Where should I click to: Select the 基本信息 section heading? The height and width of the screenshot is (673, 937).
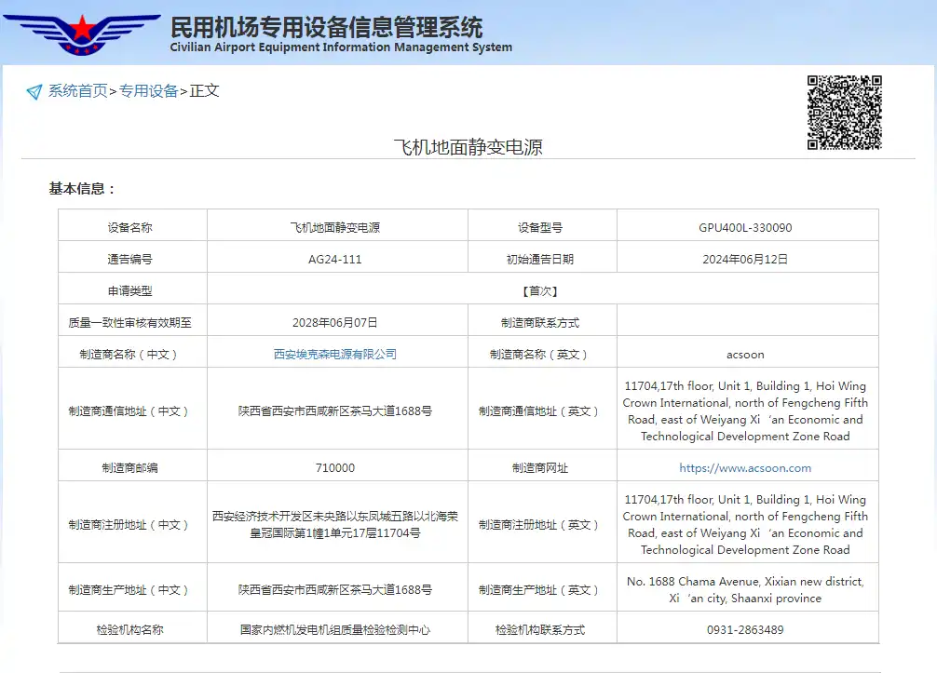(x=82, y=189)
